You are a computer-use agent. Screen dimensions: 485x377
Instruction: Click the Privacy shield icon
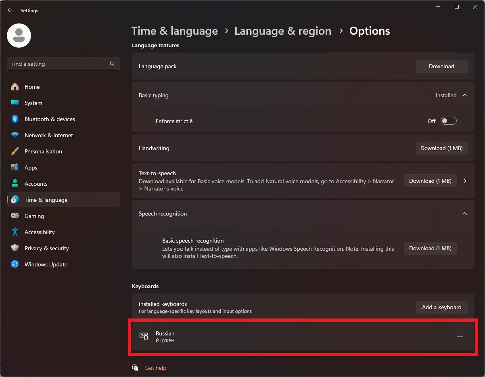pyautogui.click(x=15, y=248)
